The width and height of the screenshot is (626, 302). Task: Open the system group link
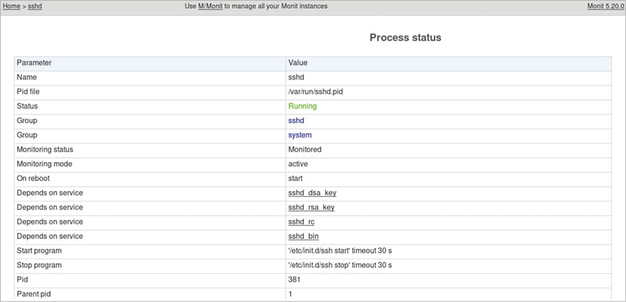point(300,135)
